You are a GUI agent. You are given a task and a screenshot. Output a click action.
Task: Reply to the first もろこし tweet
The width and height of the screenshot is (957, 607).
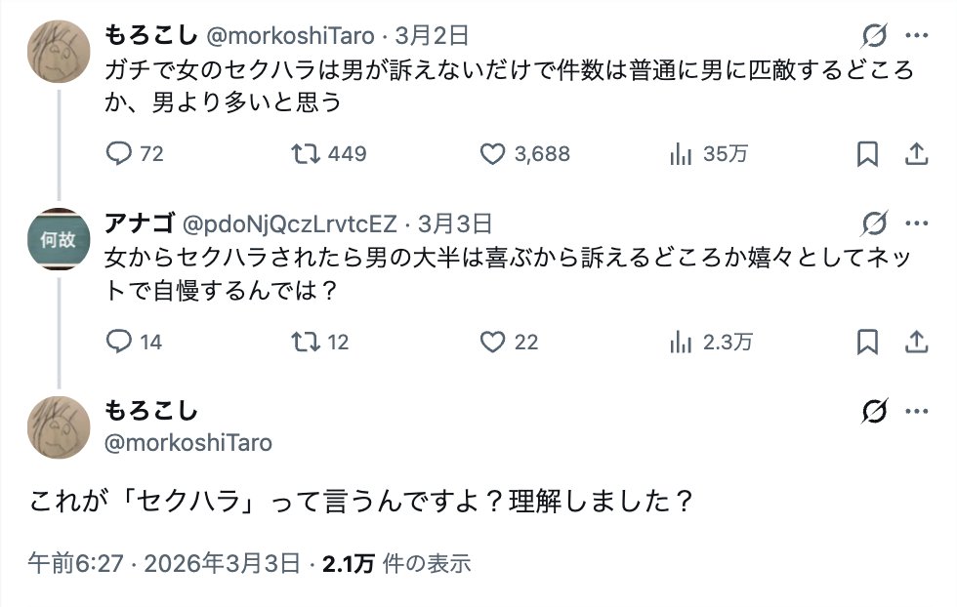[119, 153]
